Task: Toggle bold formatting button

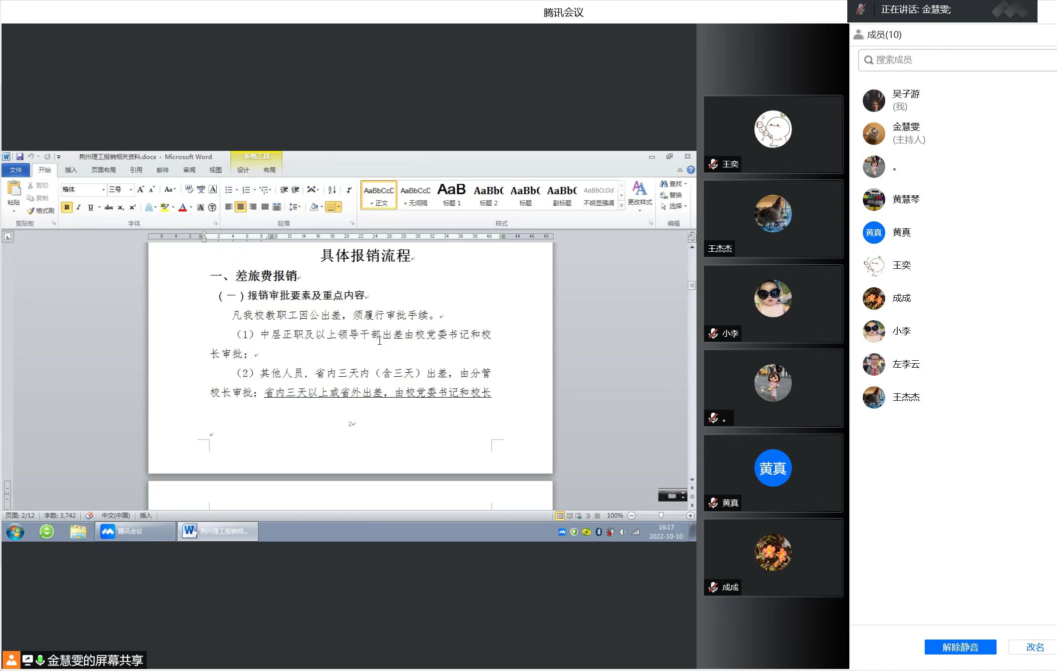Action: point(67,207)
